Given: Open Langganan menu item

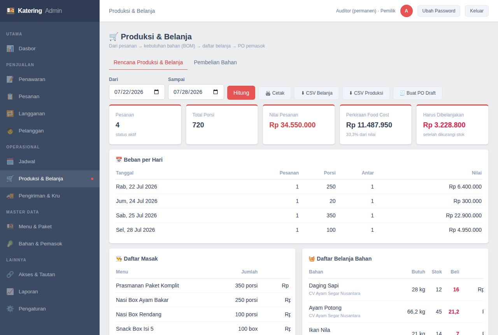Looking at the screenshot, I should [50, 114].
